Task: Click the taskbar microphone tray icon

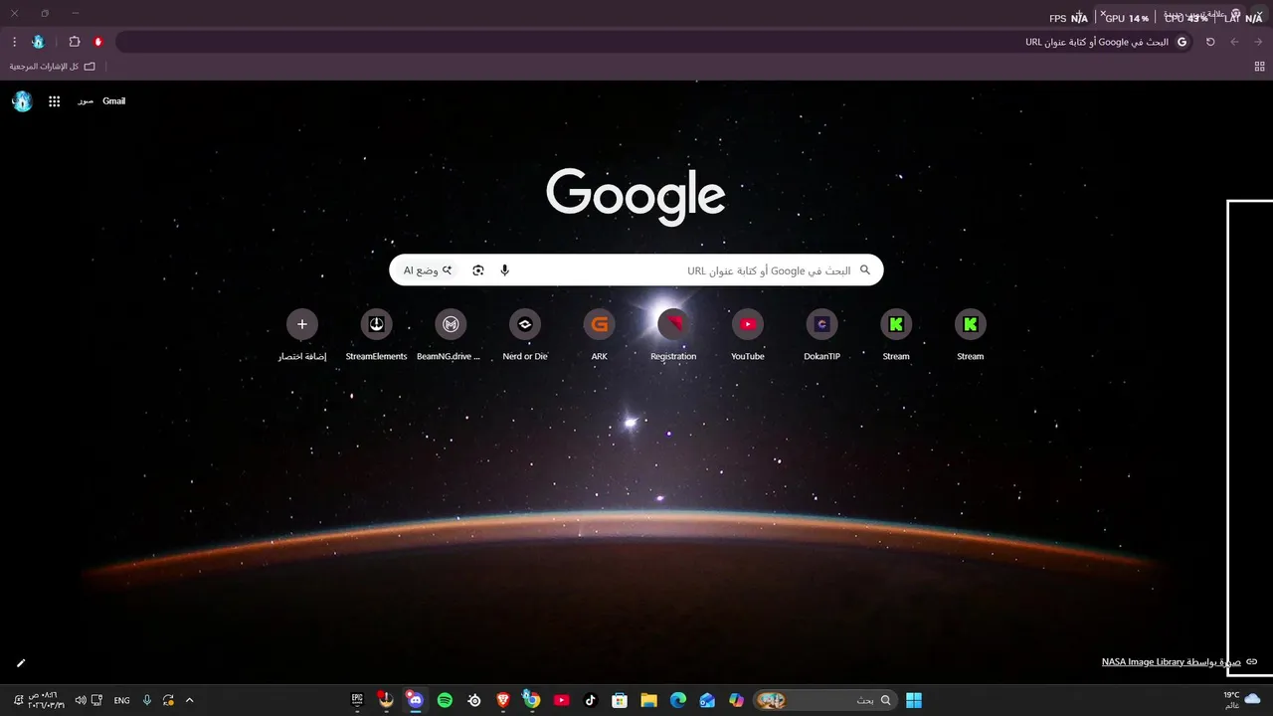Action: pos(147,700)
